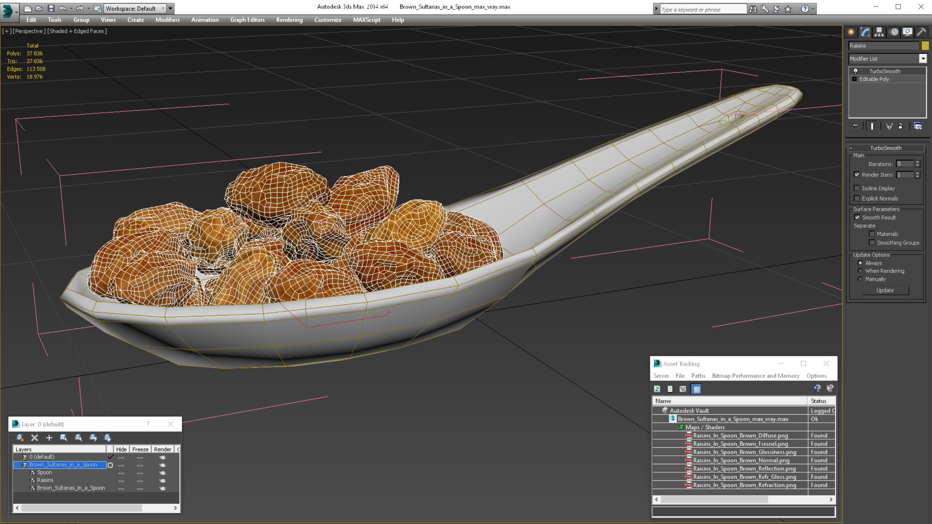The width and height of the screenshot is (932, 524).
Task: Click the Open File folder icon
Action: coord(39,8)
